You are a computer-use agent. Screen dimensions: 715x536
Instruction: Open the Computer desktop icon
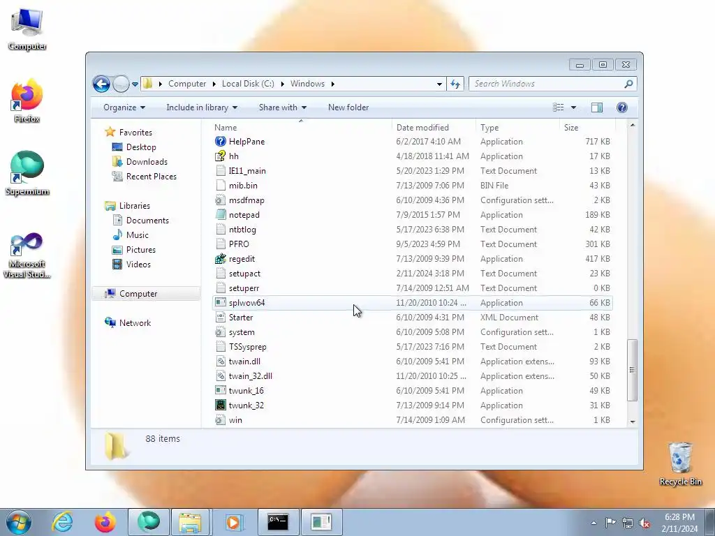tap(27, 29)
